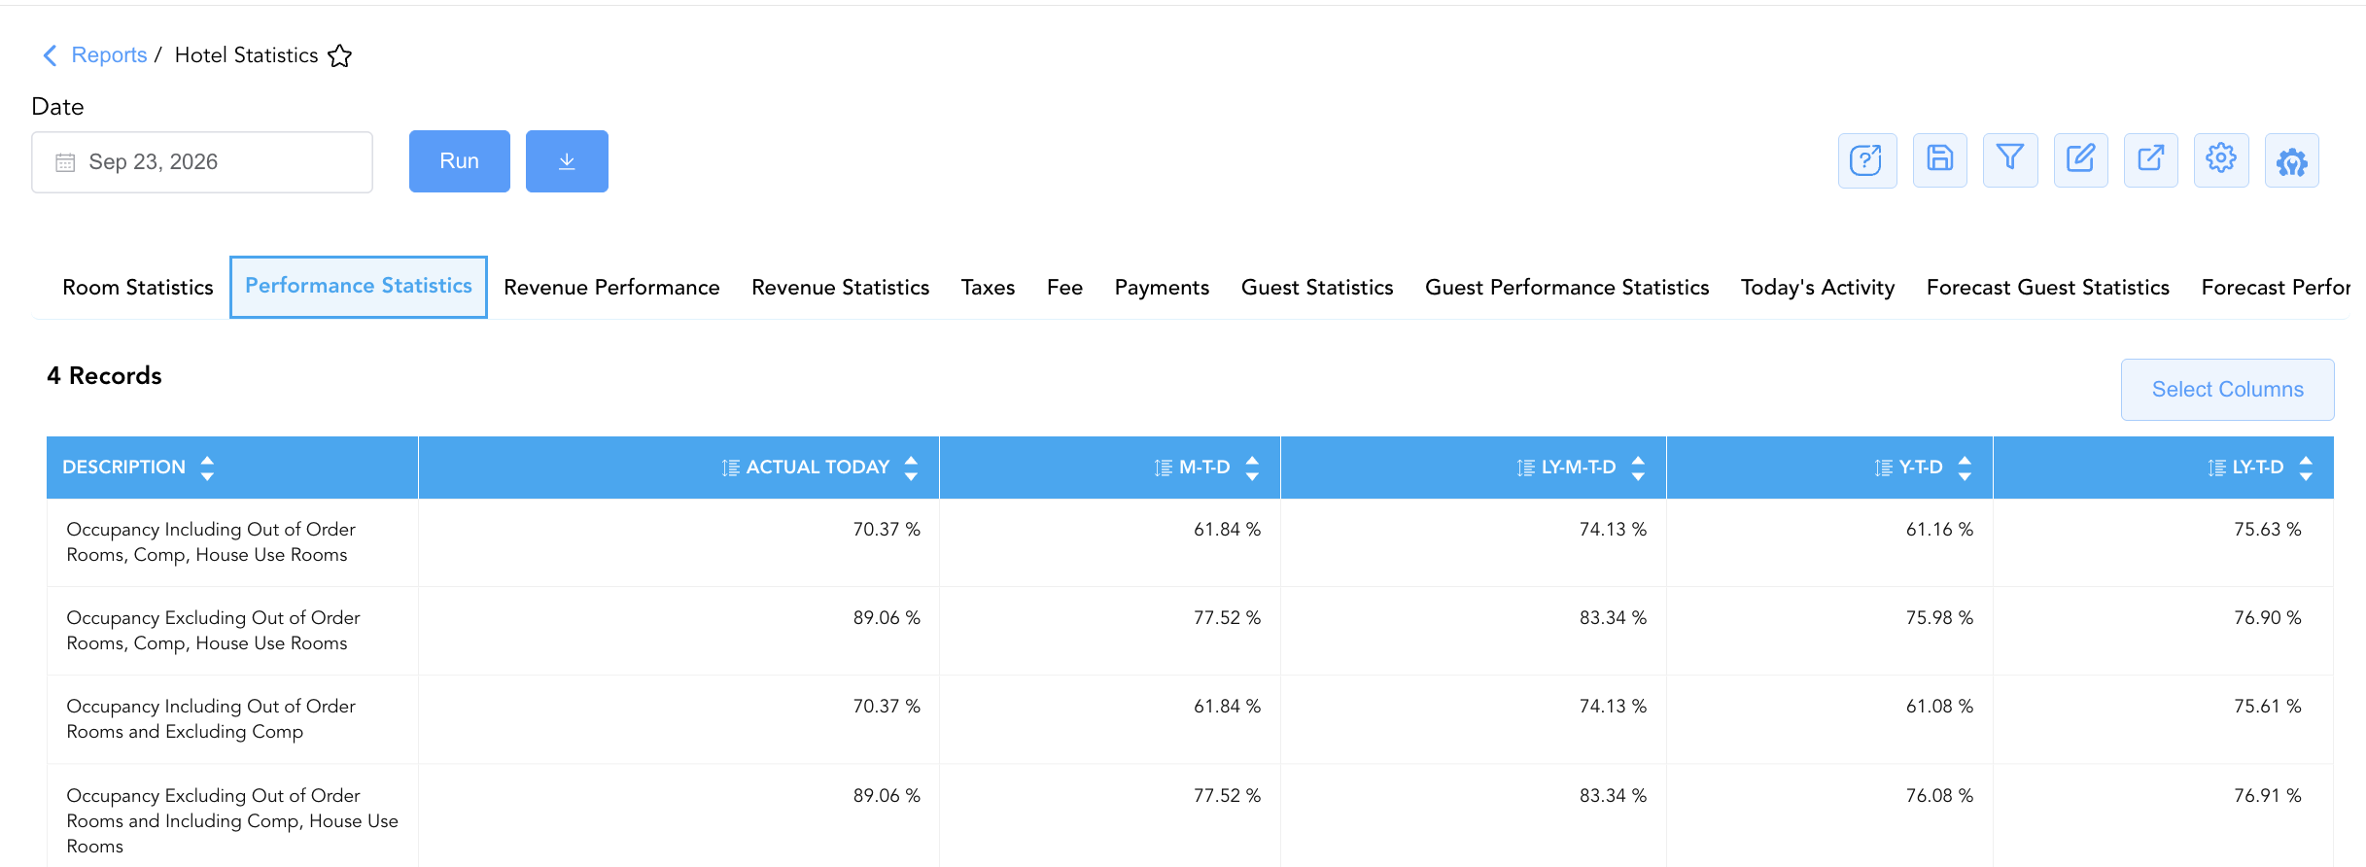Select the Performance Statistics tab
2366x867 pixels.
click(359, 287)
